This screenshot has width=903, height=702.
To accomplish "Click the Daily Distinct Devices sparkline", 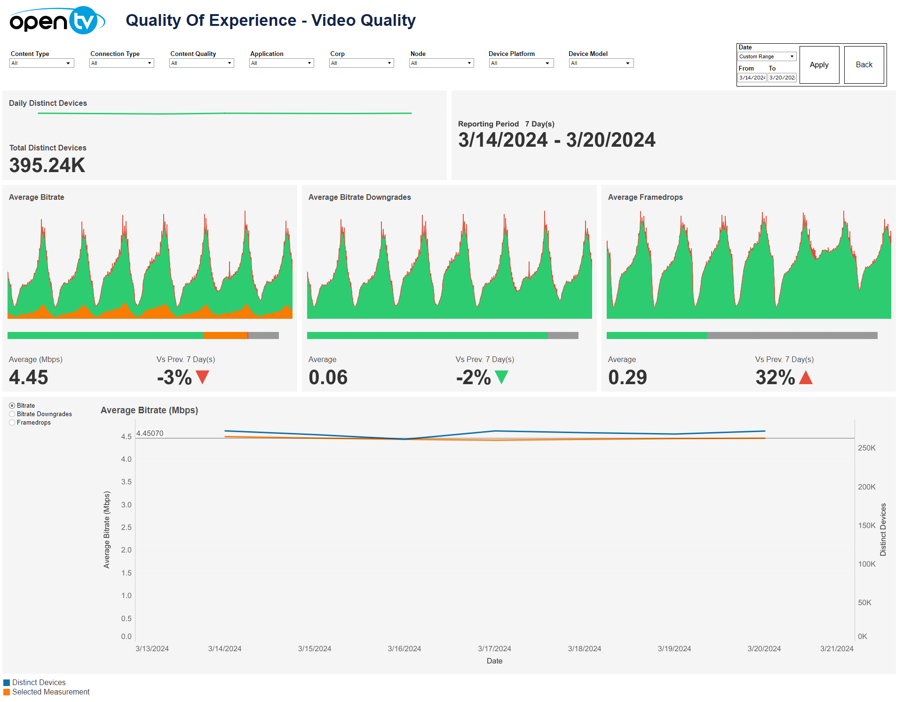I will pyautogui.click(x=225, y=113).
